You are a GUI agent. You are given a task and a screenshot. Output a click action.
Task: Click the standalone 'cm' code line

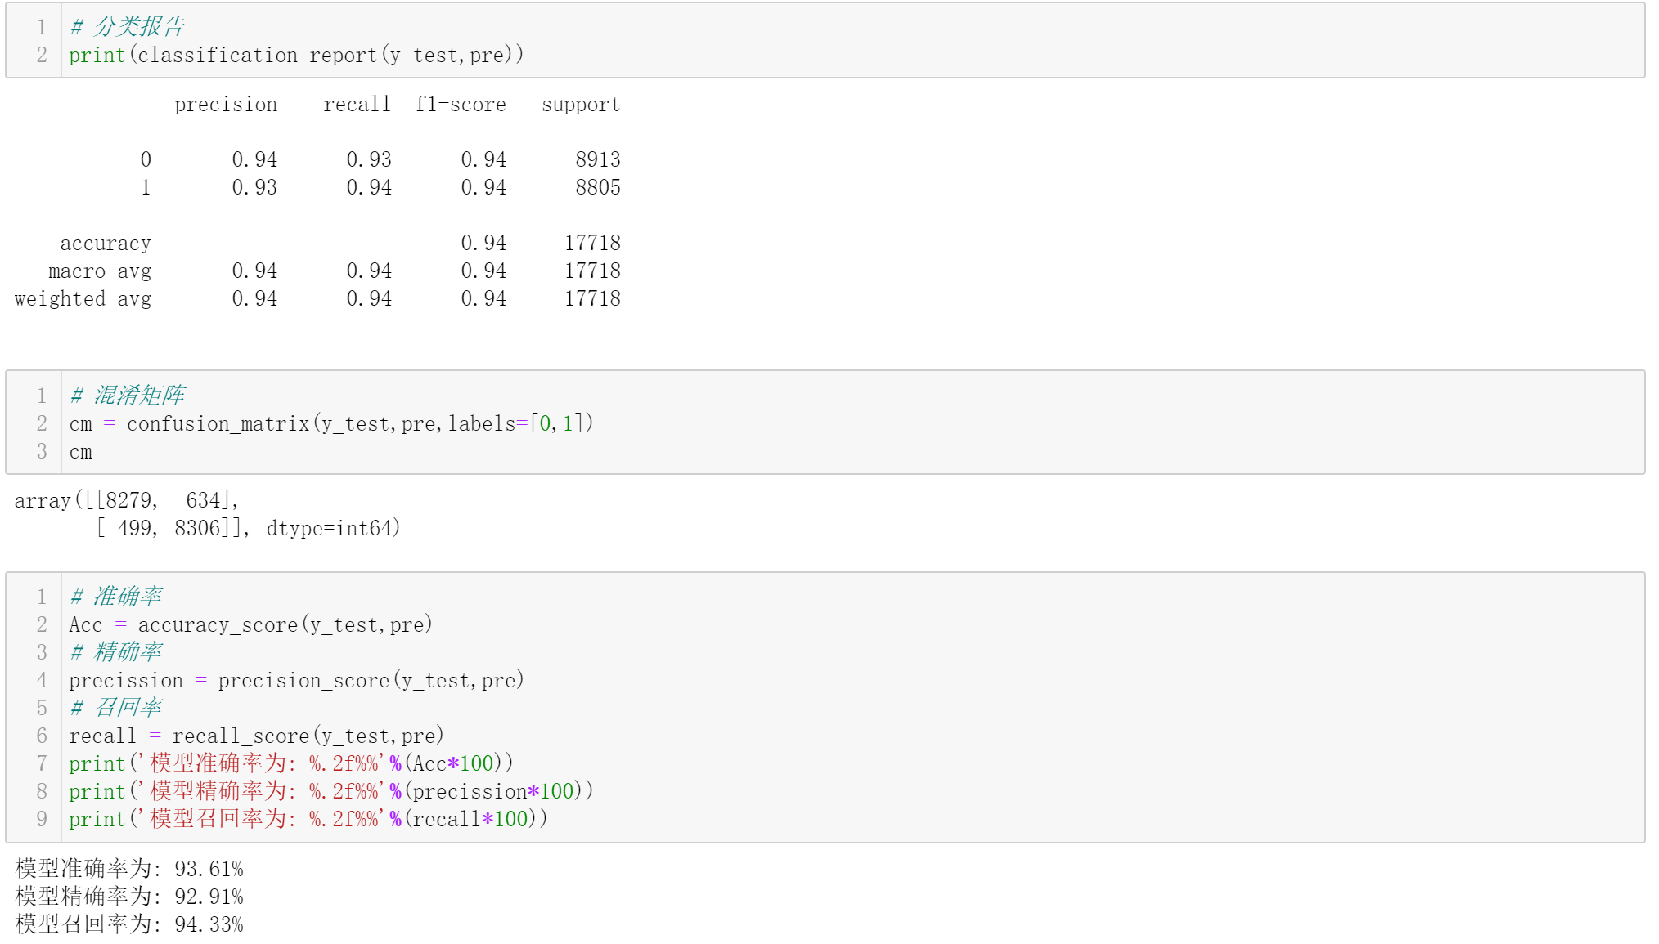80,452
